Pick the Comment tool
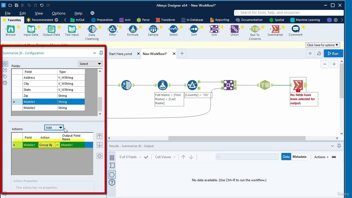The height and width of the screenshot is (198, 352). pos(296,31)
